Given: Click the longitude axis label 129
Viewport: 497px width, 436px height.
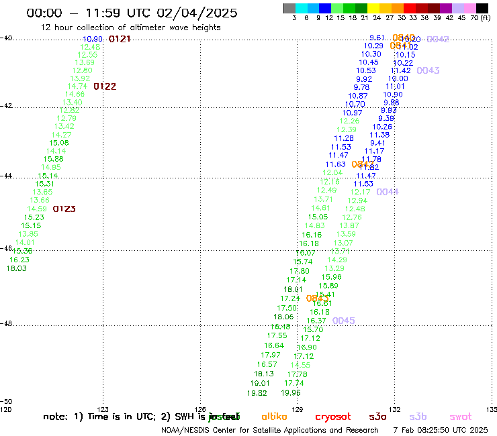Looking at the screenshot, I should click(298, 409).
